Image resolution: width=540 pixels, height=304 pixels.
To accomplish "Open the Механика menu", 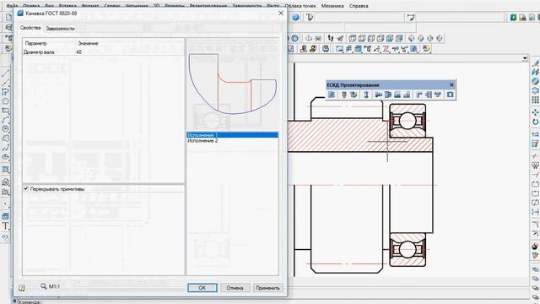I will click(332, 6).
